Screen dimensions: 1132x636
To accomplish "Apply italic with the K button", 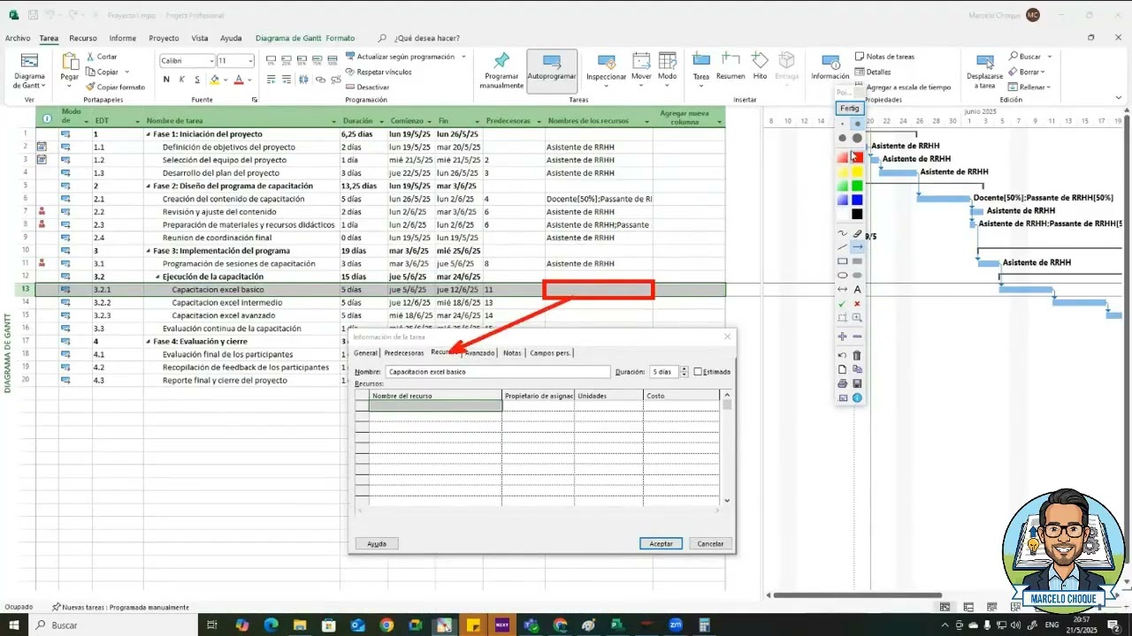I will 181,79.
